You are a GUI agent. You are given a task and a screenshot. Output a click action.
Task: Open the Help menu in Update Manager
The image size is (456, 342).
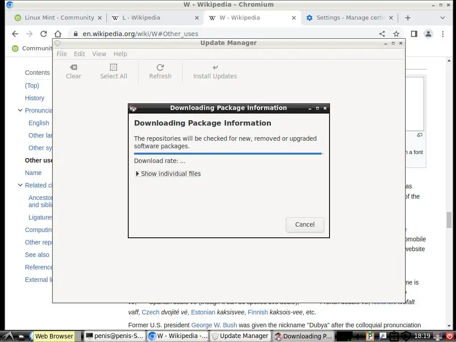(x=120, y=54)
